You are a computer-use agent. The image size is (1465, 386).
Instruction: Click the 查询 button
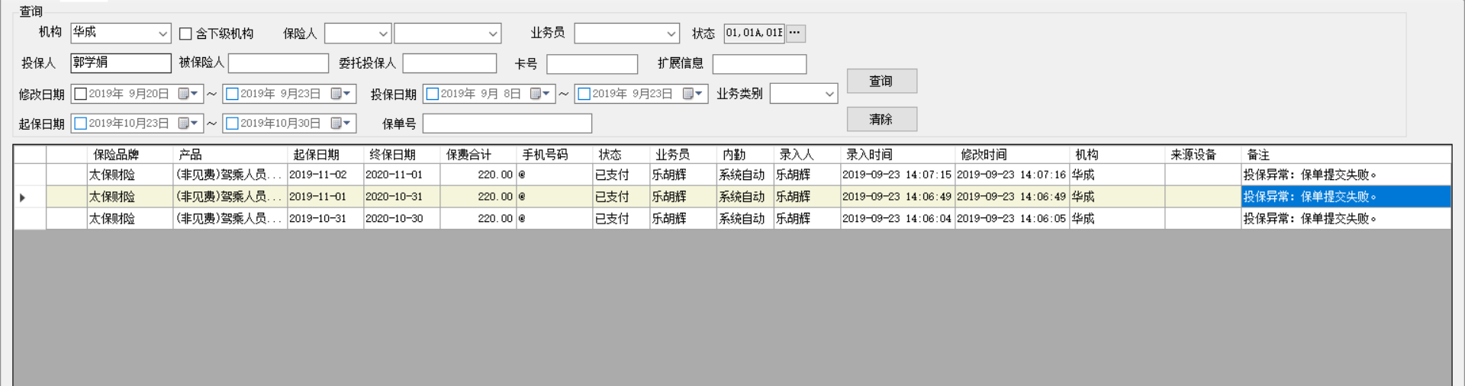[882, 81]
